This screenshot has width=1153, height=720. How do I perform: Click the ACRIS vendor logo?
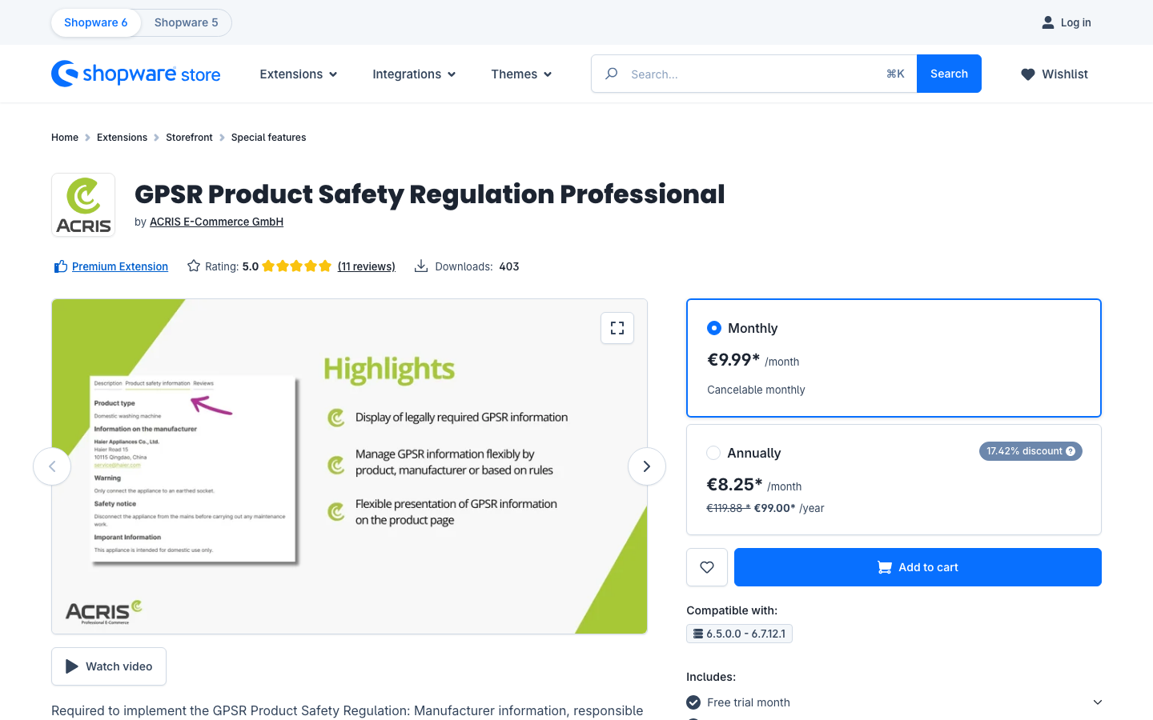tap(83, 205)
